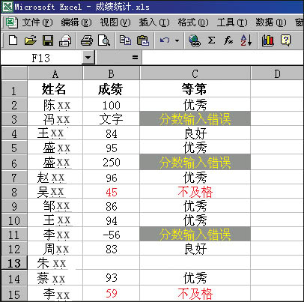The height and width of the screenshot is (302, 304).
Task: Click the AutoSum sigma icon
Action: tap(211, 40)
